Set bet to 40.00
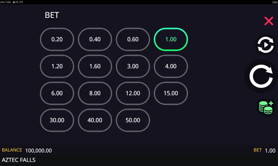 [95, 120]
